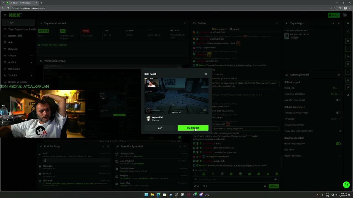Screen dimensions: 353x198
Task: Pop out the Etkinlik Akışı panel
Action: [x=108, y=147]
